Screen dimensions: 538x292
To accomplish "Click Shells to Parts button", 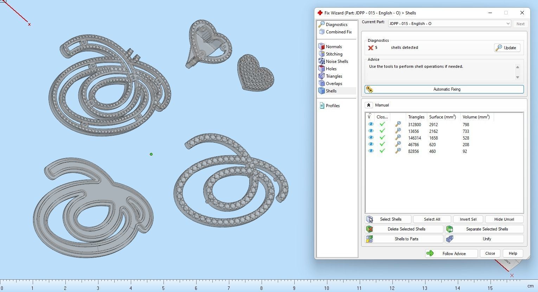I will pyautogui.click(x=404, y=239).
